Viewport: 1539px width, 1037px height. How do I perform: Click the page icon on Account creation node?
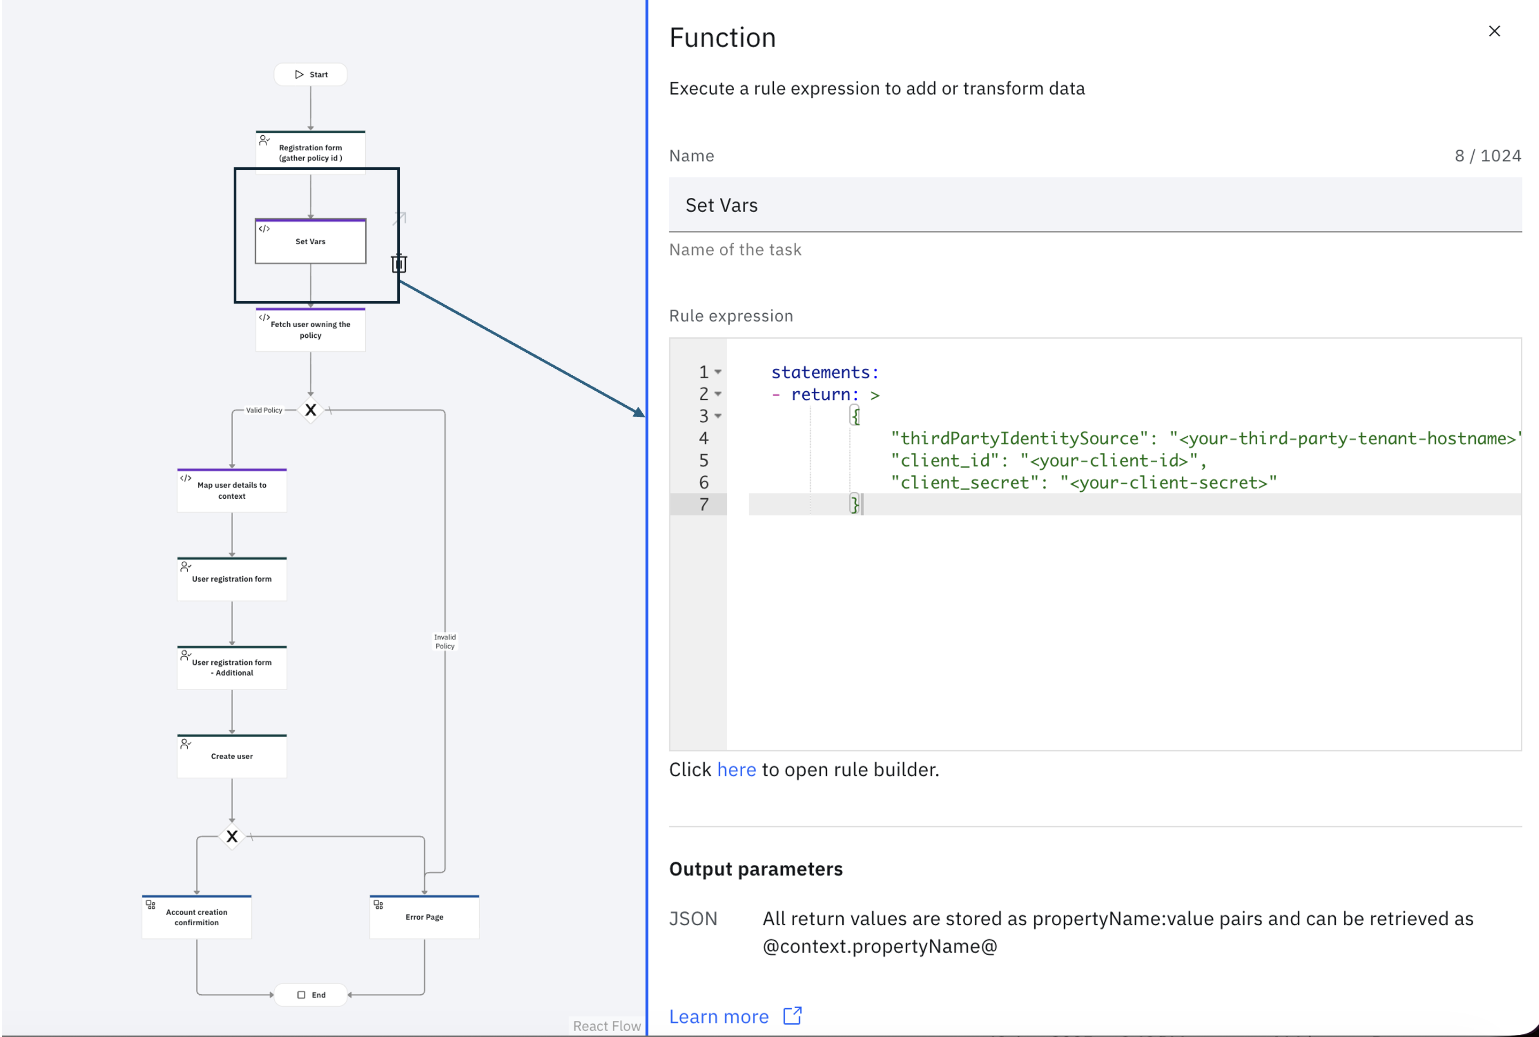151,904
